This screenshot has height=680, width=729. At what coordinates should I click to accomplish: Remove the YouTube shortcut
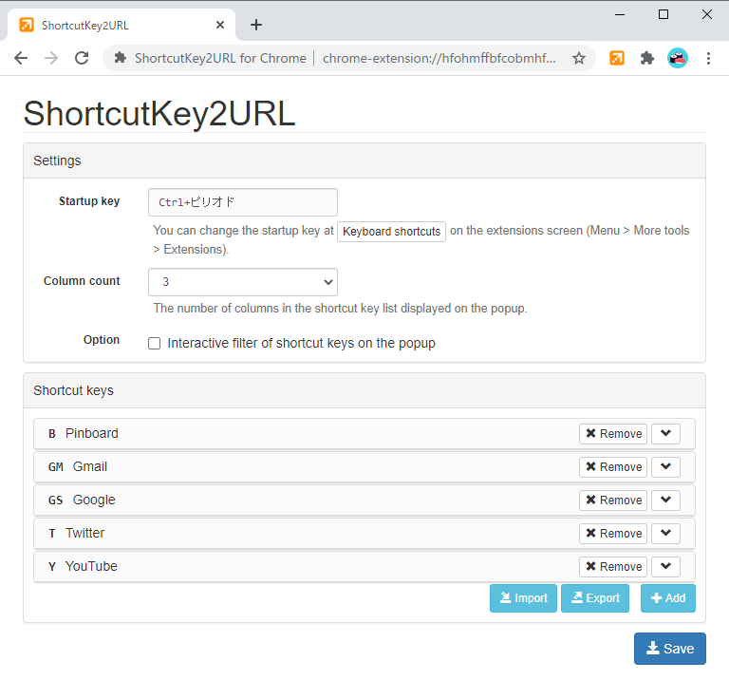coord(613,567)
